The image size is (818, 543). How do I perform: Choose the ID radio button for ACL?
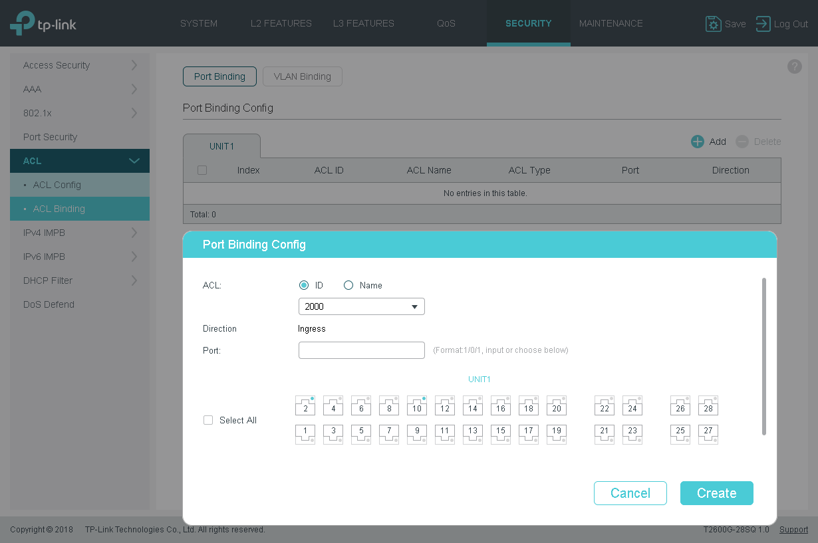(x=304, y=285)
